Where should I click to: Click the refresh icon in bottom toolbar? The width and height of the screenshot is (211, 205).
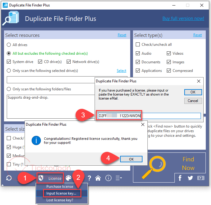coord(9,178)
